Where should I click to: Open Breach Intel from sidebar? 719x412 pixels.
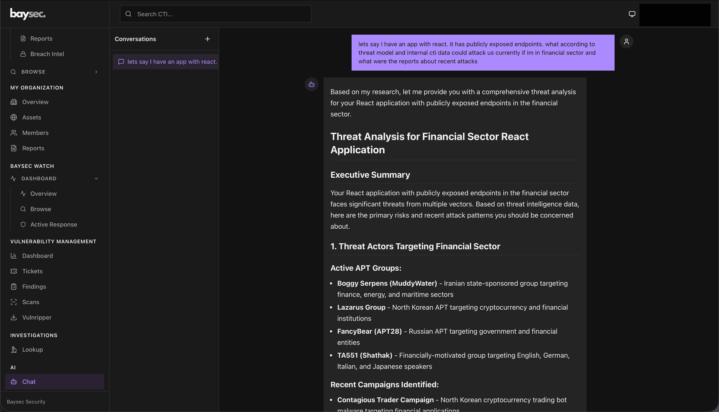(47, 54)
